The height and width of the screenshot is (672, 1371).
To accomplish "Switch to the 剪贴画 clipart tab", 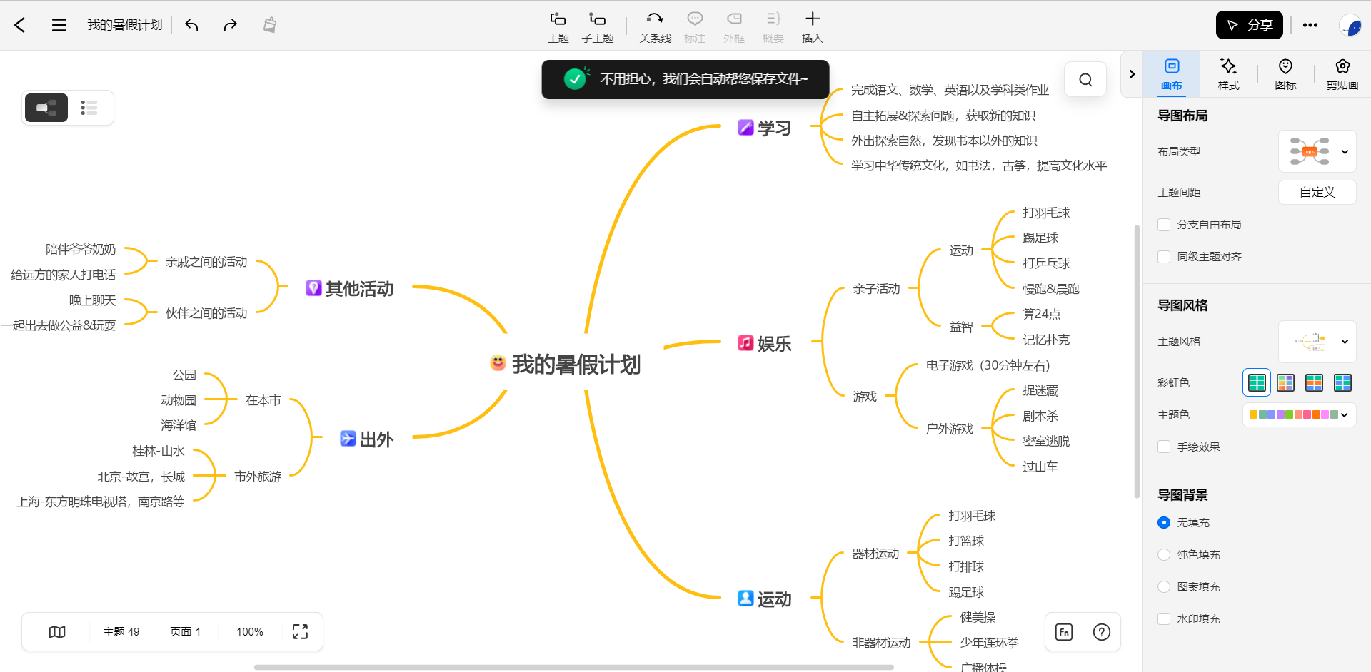I will click(1342, 74).
